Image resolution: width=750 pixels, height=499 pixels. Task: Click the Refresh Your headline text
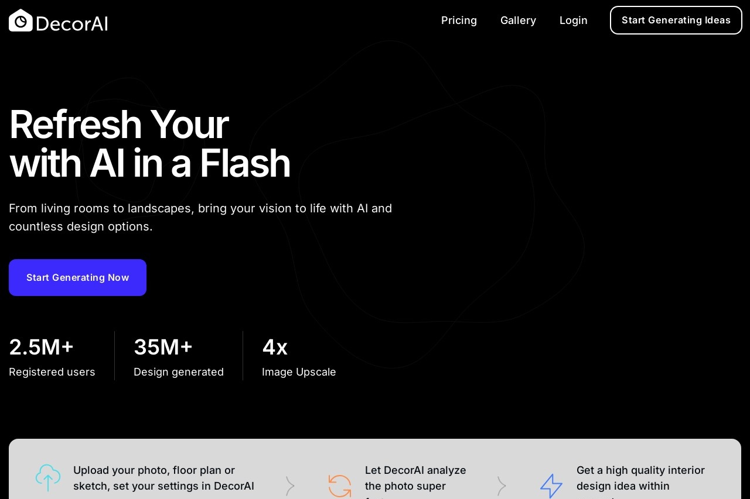118,125
